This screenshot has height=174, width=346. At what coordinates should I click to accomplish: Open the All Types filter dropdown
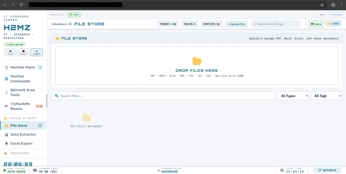tap(293, 96)
